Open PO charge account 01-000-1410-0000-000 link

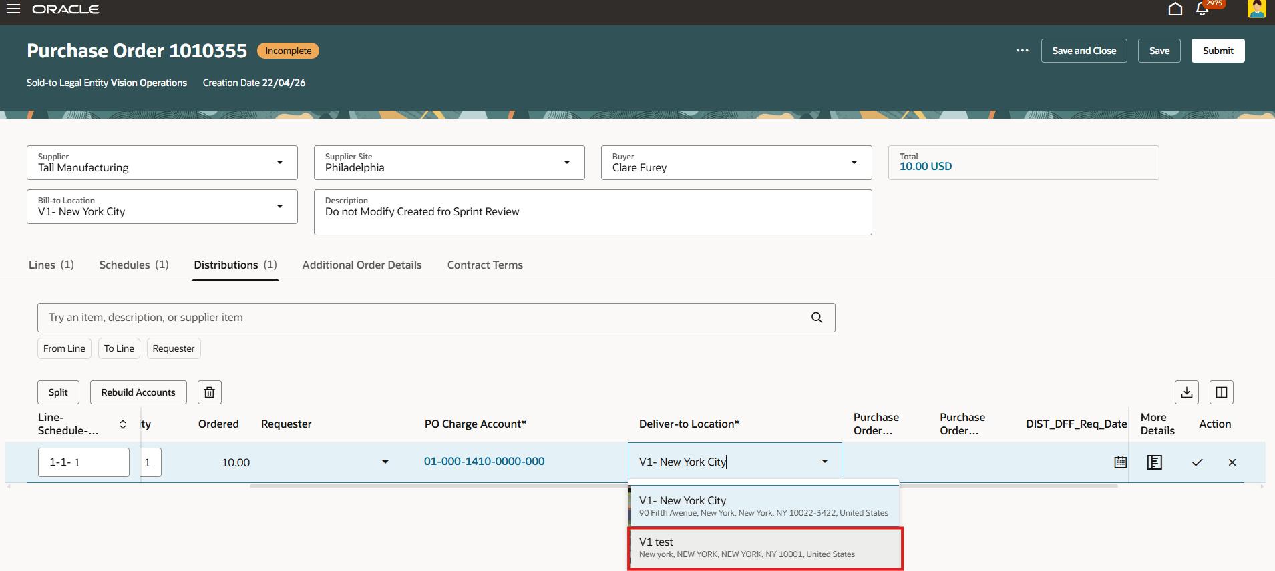pos(484,461)
